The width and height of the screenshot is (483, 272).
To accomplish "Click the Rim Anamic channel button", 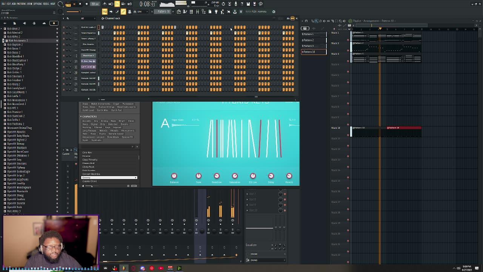I will coord(88,44).
